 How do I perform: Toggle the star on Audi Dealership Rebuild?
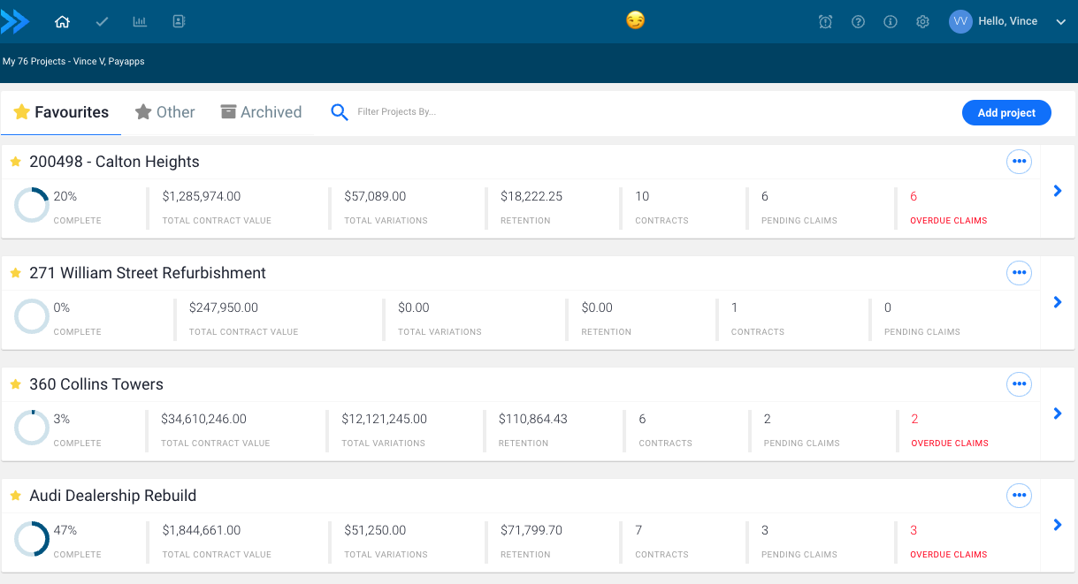click(15, 495)
